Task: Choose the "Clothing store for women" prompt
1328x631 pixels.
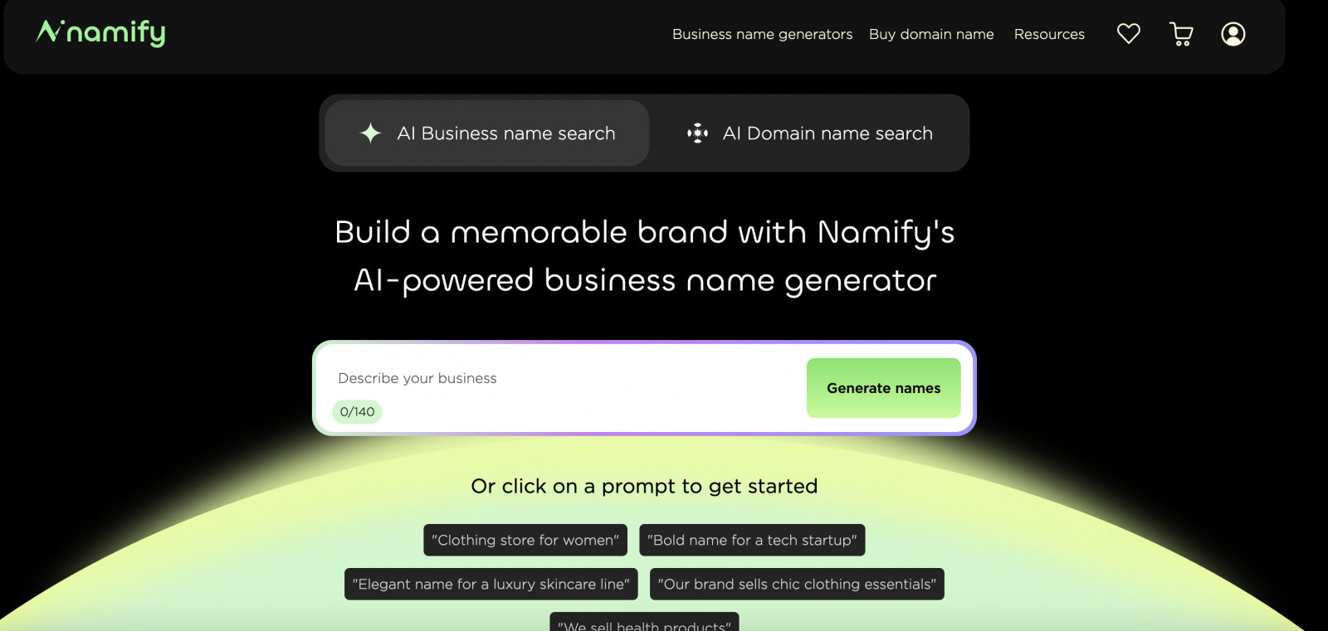Action: pyautogui.click(x=525, y=540)
